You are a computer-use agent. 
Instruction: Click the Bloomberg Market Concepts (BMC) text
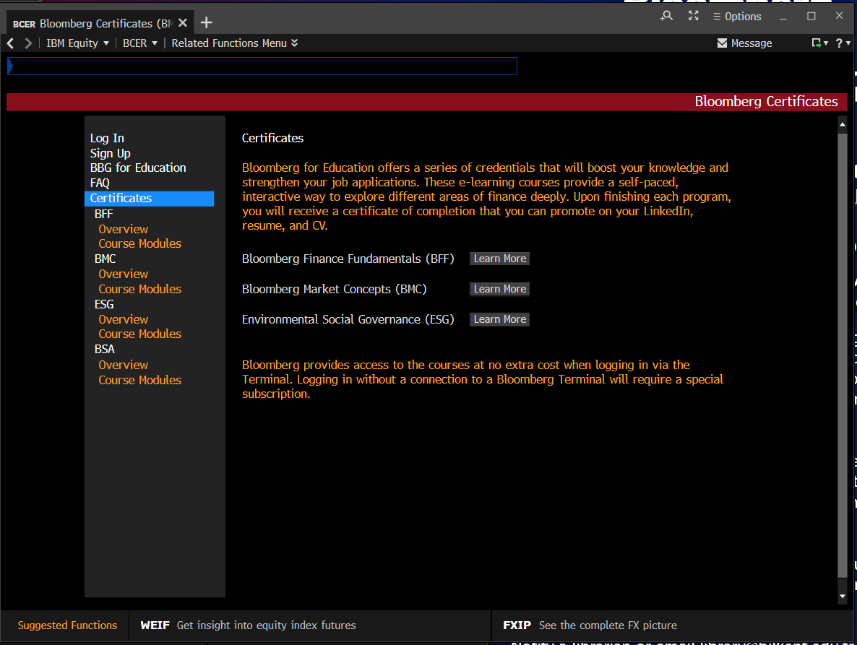(x=335, y=289)
